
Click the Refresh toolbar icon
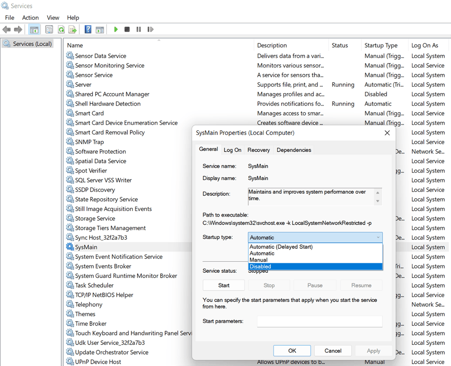pyautogui.click(x=61, y=29)
